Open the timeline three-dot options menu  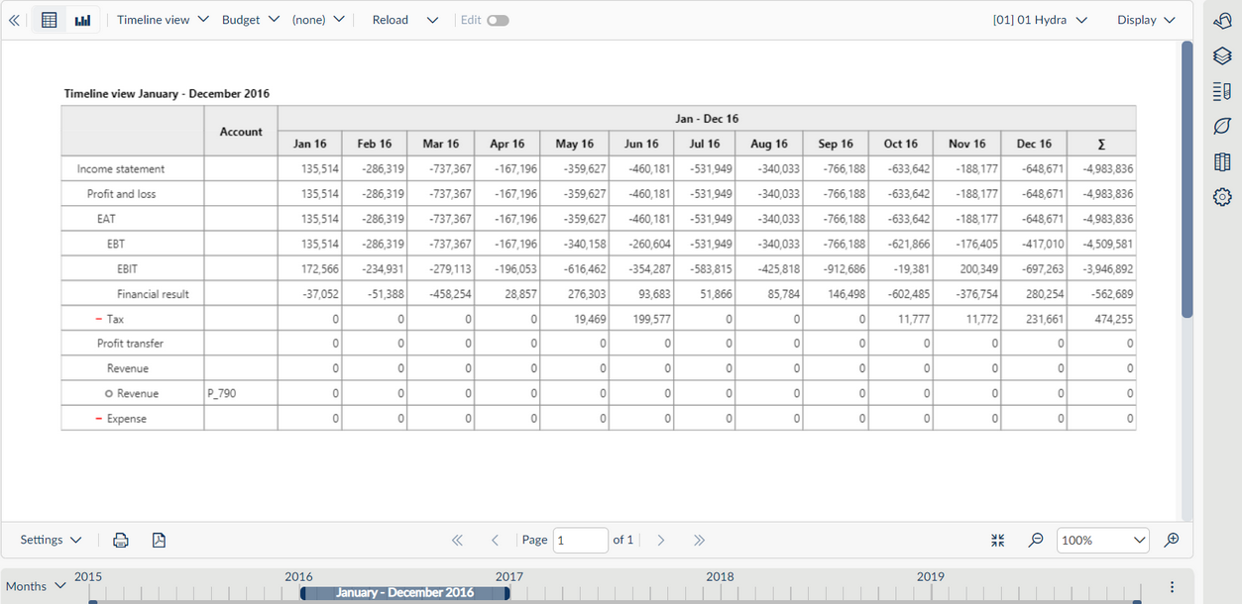(x=1173, y=586)
